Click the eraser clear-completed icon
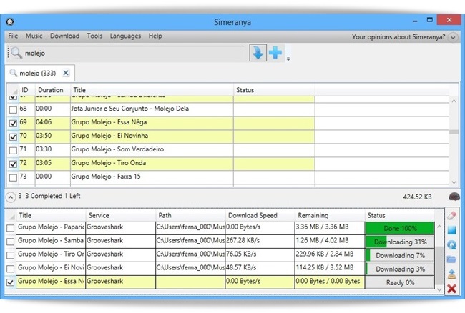Screen dimensions: 465x313 451,215
